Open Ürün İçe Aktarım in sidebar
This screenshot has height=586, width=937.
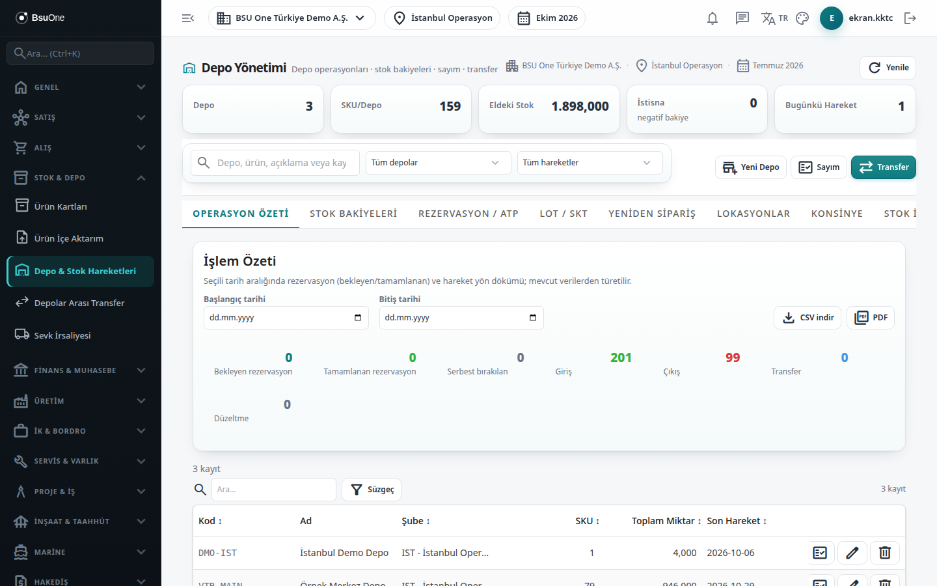[81, 238]
